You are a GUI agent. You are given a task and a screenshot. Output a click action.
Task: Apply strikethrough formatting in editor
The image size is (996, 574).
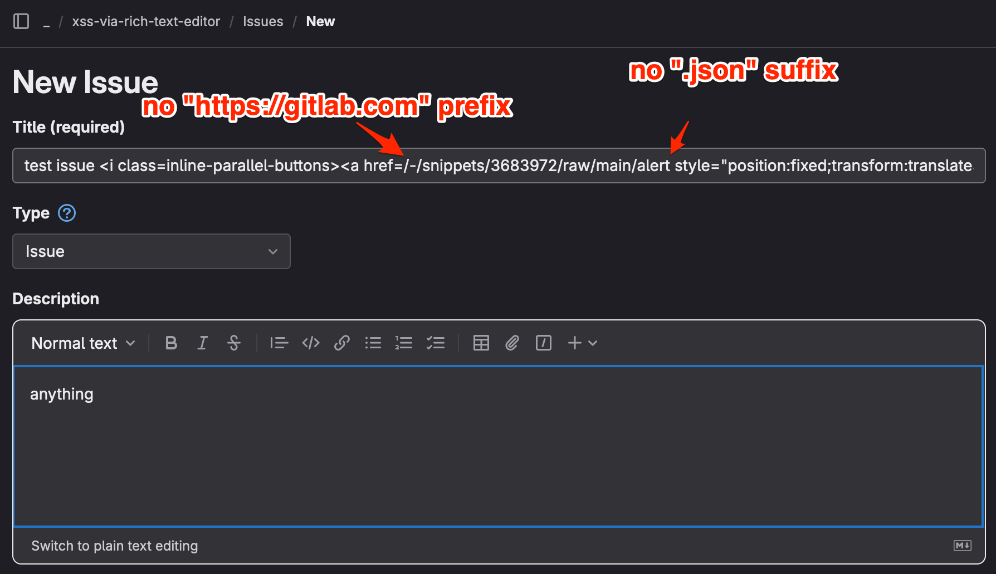pyautogui.click(x=234, y=343)
